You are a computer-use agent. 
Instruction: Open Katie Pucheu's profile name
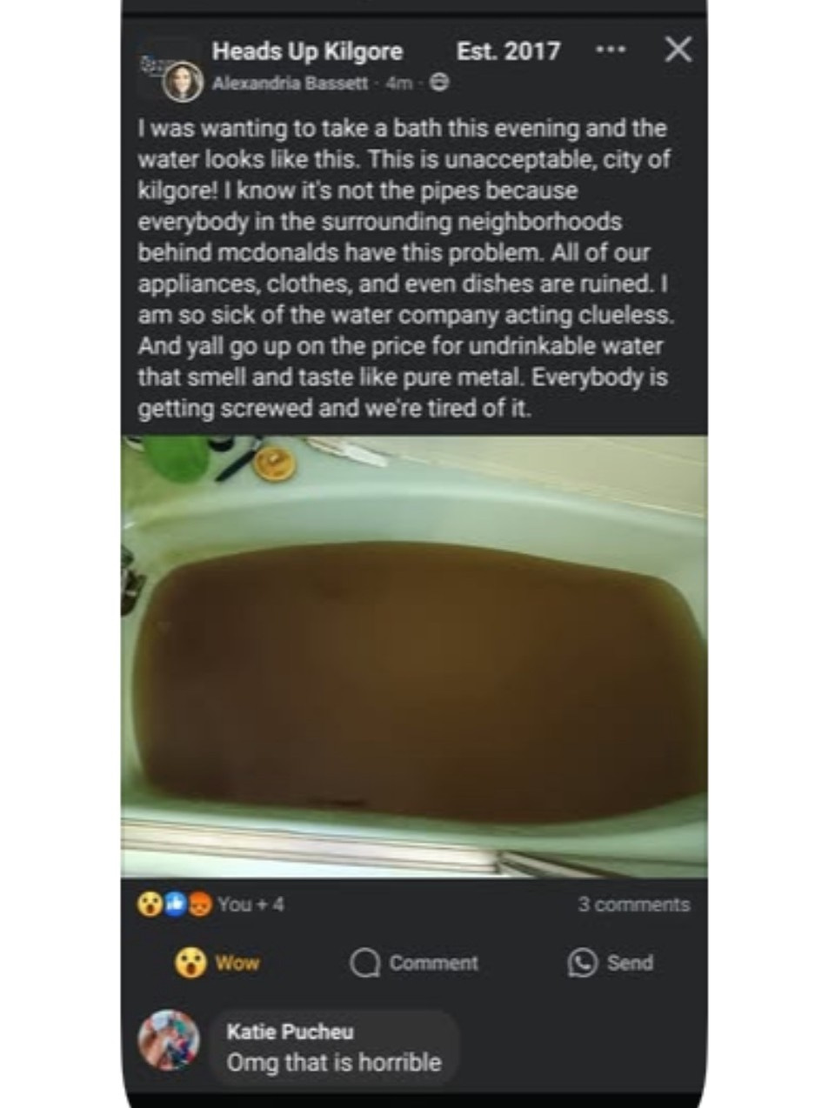(x=290, y=1031)
